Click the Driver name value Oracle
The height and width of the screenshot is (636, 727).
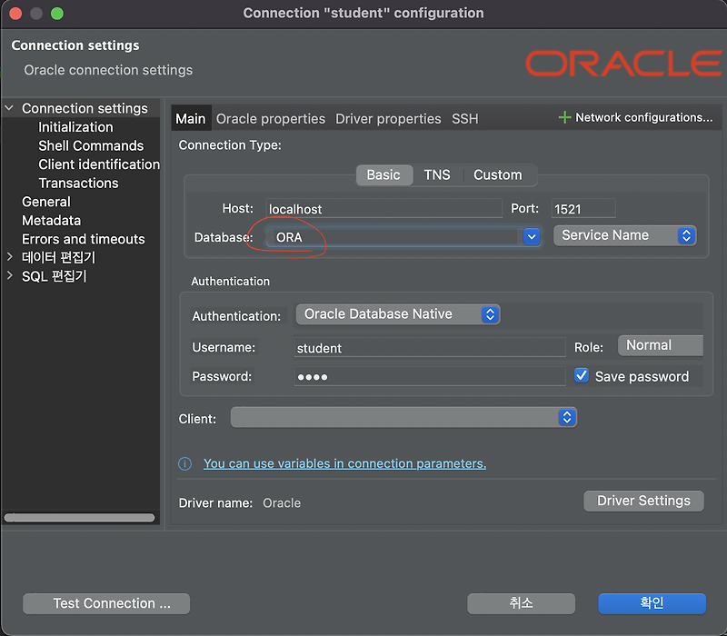[282, 503]
